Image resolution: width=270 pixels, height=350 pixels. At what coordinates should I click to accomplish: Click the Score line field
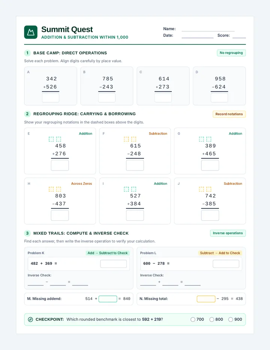point(239,36)
